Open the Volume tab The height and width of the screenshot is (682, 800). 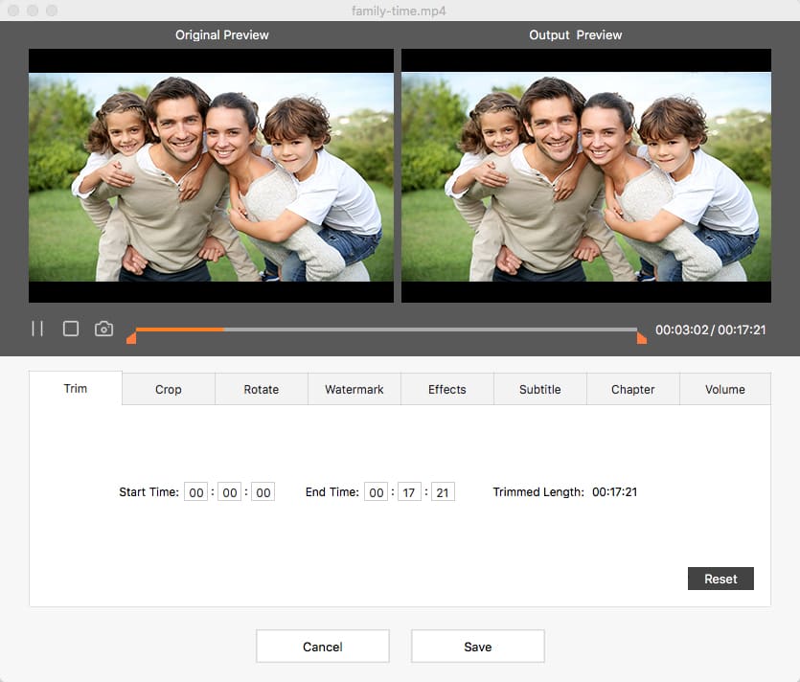(725, 389)
